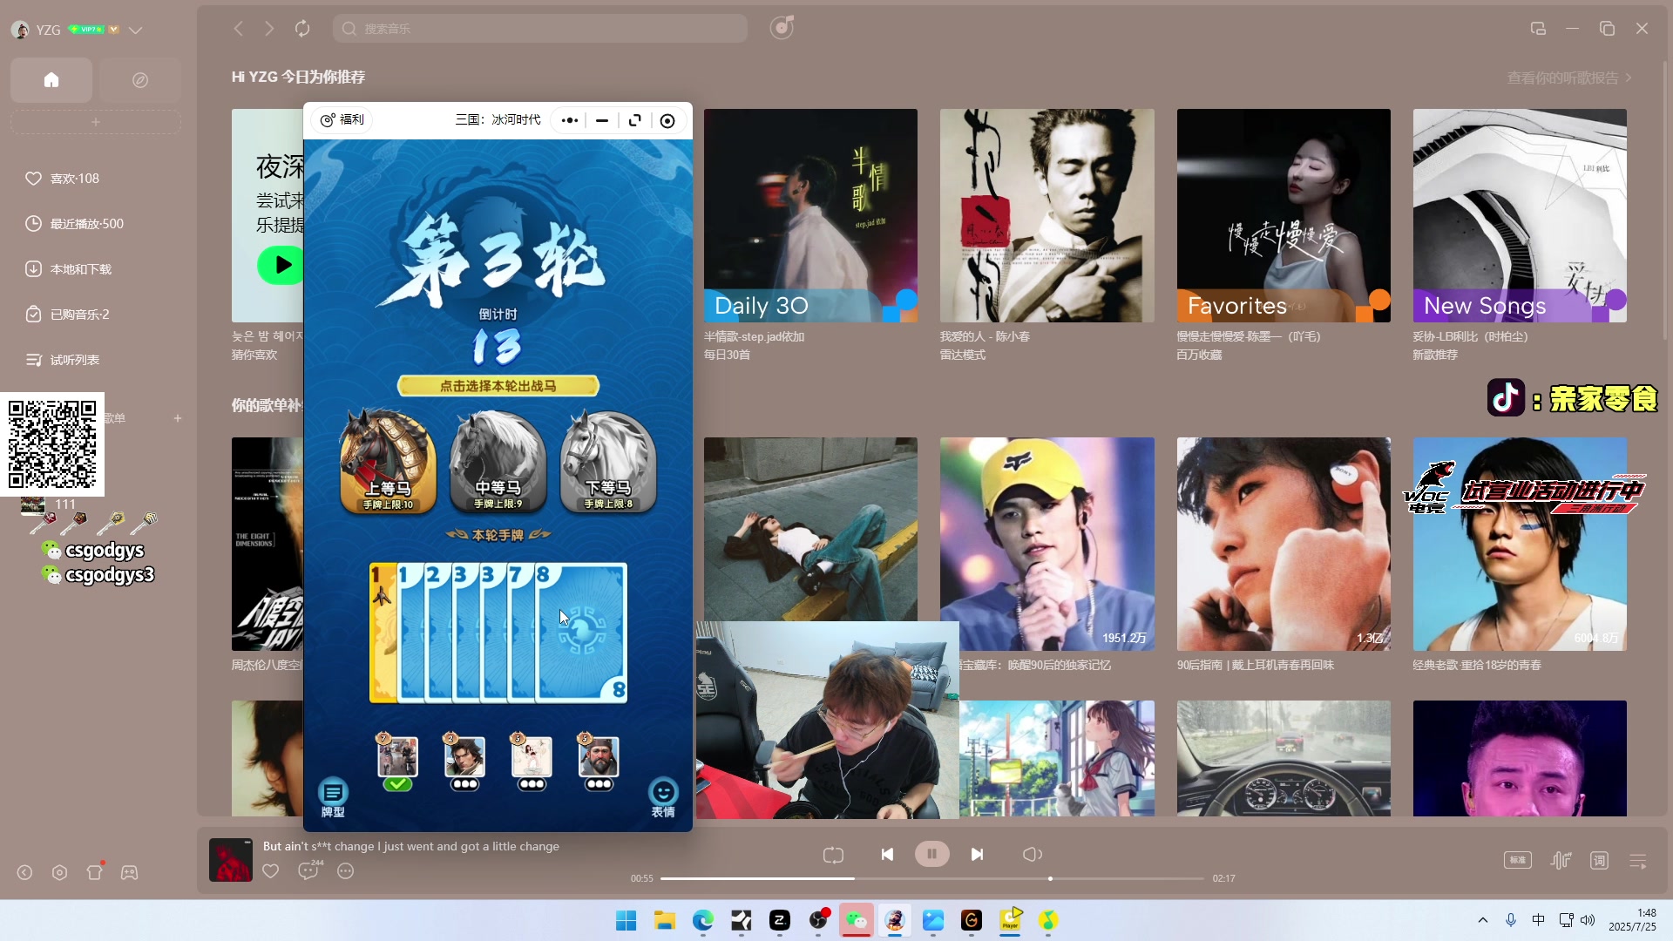Open the home tab in sidebar
This screenshot has width=1673, height=941.
[x=51, y=80]
